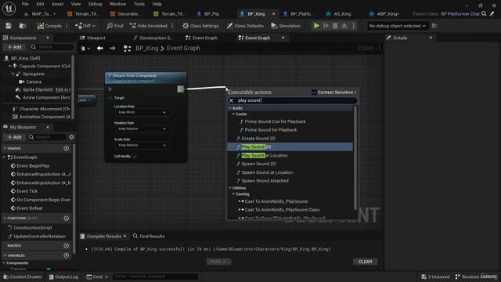Click the Find button
The image size is (501, 282).
click(x=115, y=26)
